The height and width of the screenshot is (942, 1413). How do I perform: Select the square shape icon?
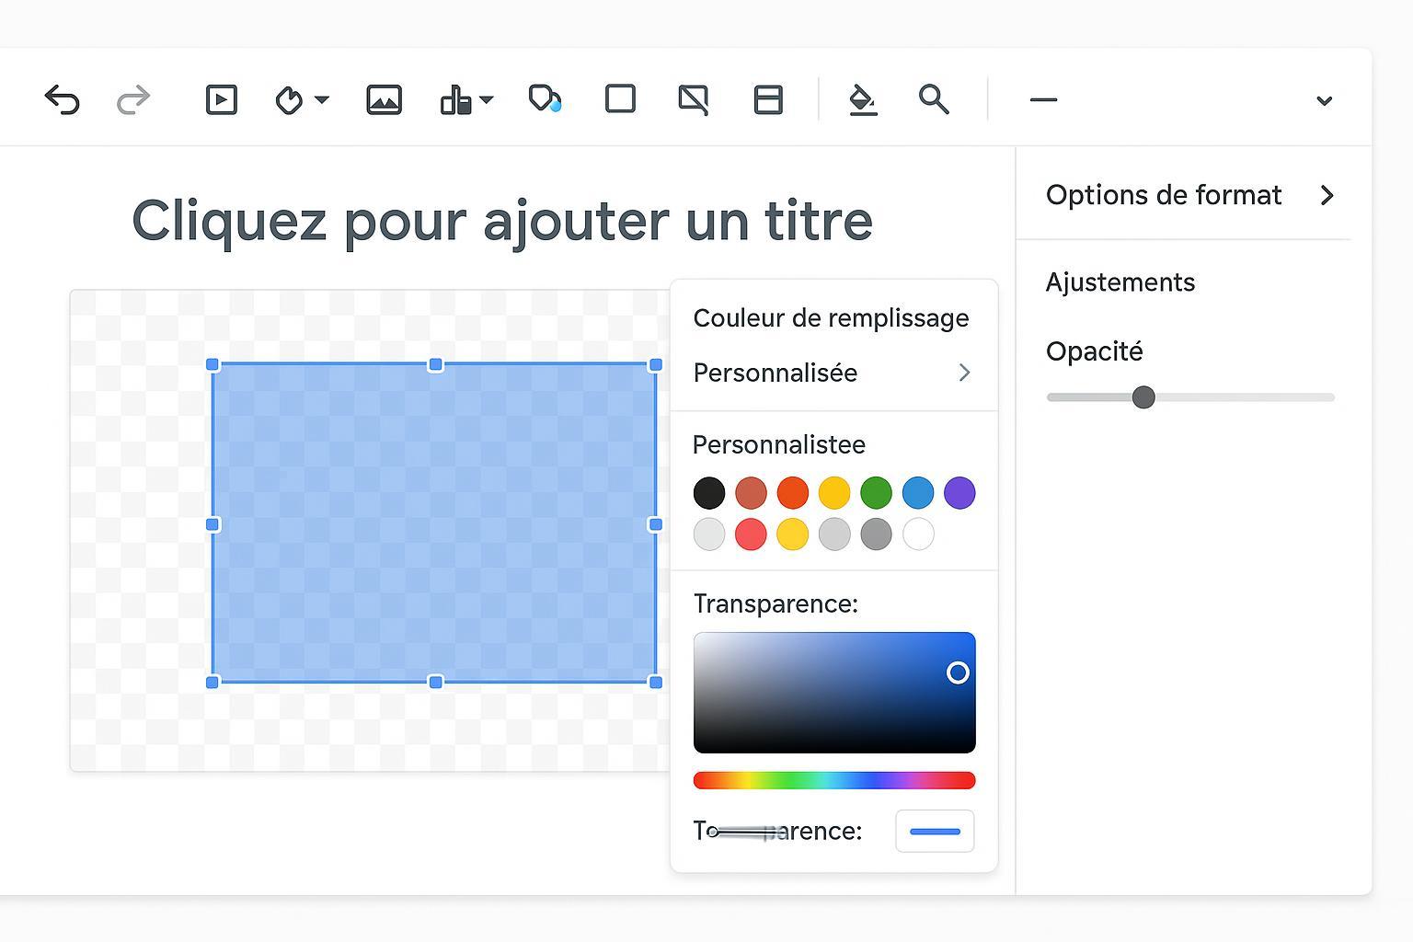click(620, 98)
